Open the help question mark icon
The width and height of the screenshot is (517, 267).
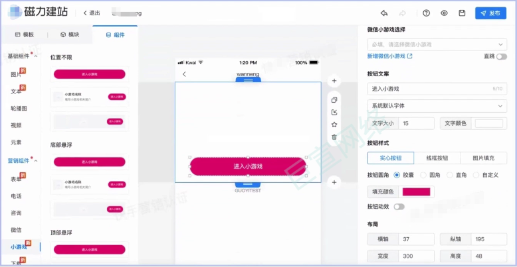point(427,13)
